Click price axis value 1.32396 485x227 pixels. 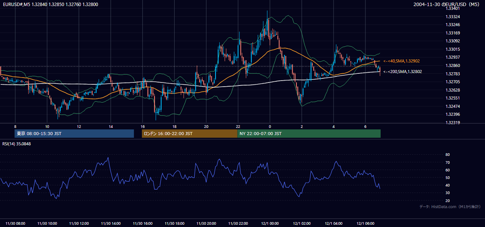pos(453,115)
